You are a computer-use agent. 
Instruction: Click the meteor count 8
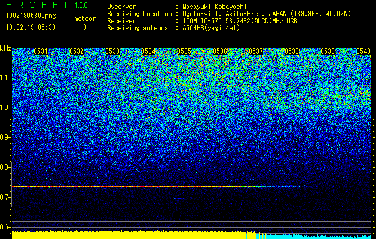click(x=85, y=27)
